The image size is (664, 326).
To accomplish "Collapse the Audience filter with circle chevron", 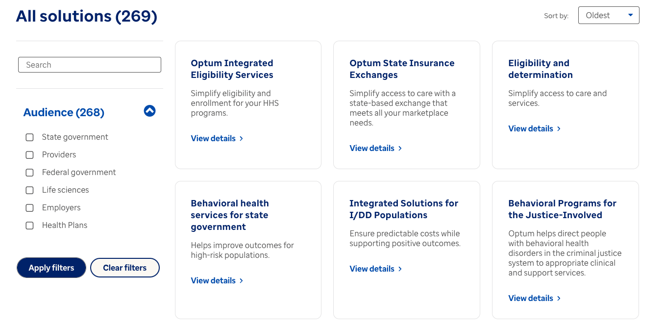I will pyautogui.click(x=149, y=111).
